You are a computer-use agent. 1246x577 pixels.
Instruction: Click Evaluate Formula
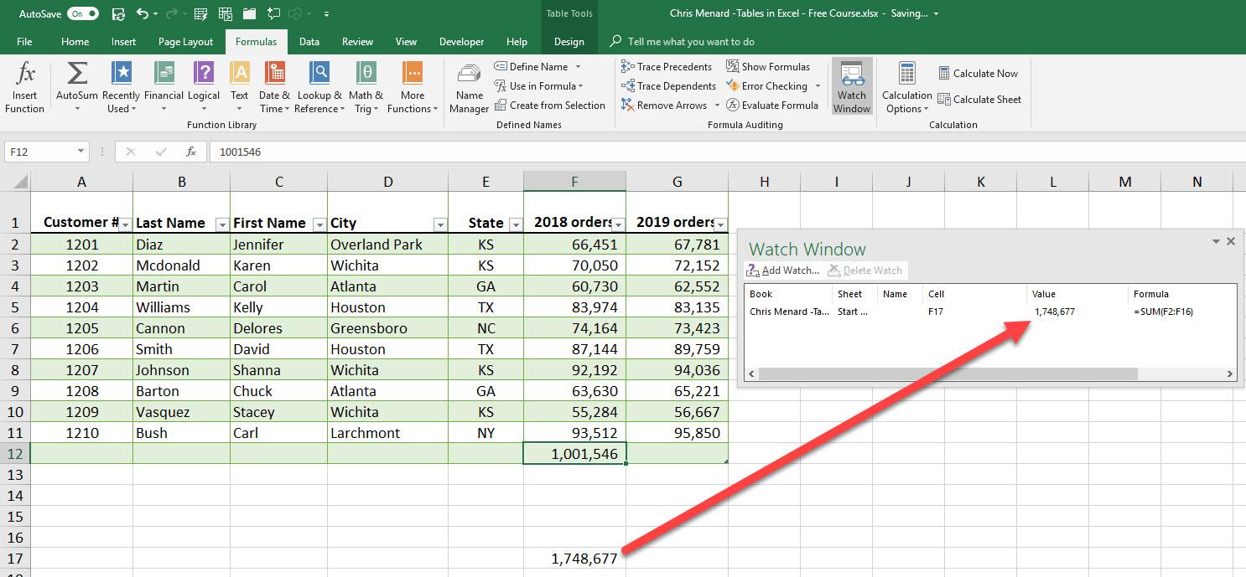(x=772, y=106)
